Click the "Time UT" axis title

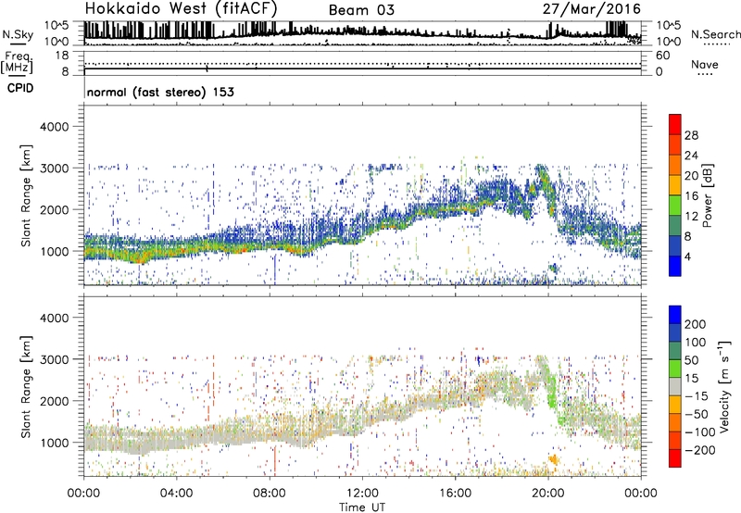pos(362,507)
